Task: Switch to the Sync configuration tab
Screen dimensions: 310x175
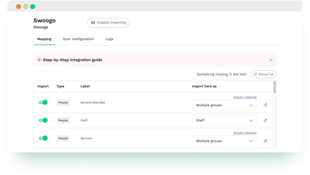Action: coord(78,39)
